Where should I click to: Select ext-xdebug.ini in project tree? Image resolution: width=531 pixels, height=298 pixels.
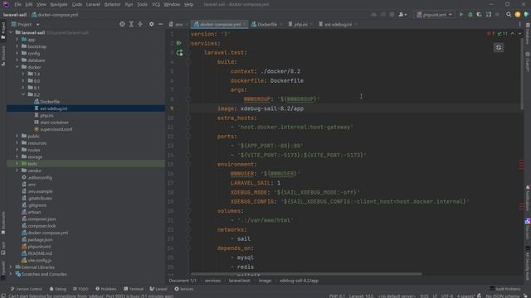pos(53,108)
